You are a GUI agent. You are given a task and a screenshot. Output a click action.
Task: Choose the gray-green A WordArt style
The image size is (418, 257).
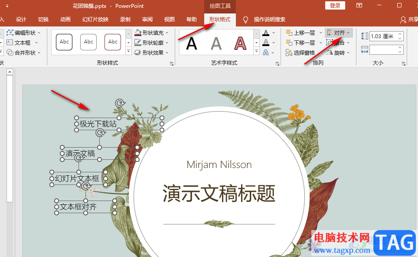point(216,43)
